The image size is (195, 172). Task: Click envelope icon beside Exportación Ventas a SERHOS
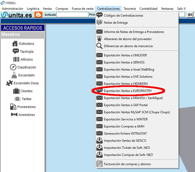point(99,62)
